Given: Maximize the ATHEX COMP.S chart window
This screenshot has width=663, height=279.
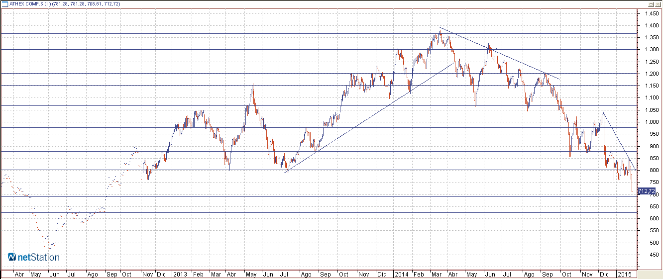Looking at the screenshot, I should [651, 3].
